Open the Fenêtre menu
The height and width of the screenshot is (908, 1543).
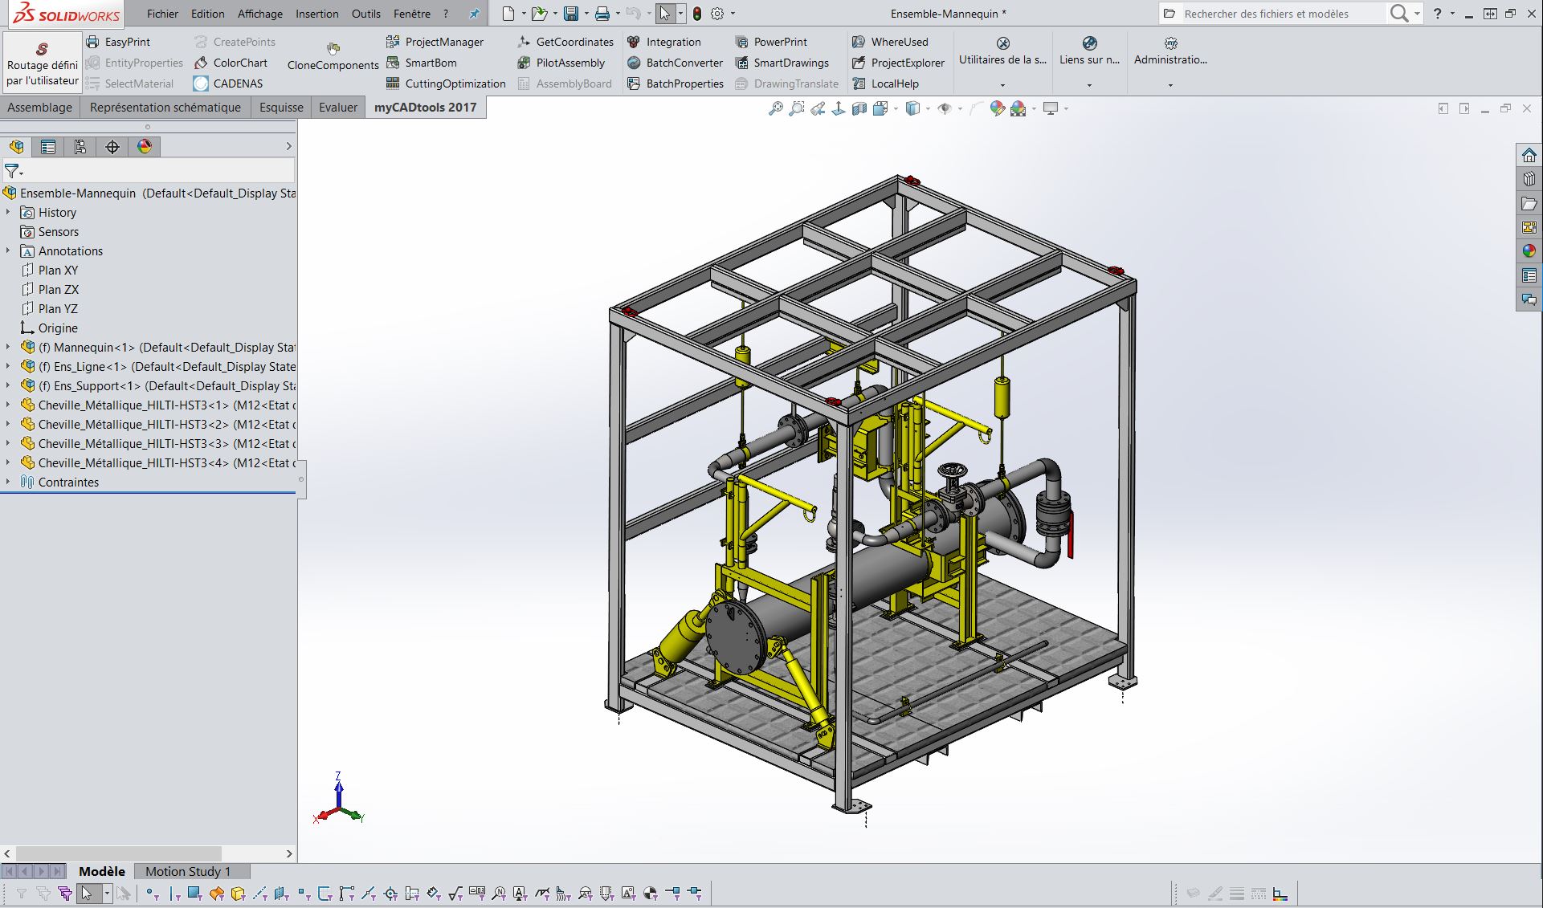point(412,14)
